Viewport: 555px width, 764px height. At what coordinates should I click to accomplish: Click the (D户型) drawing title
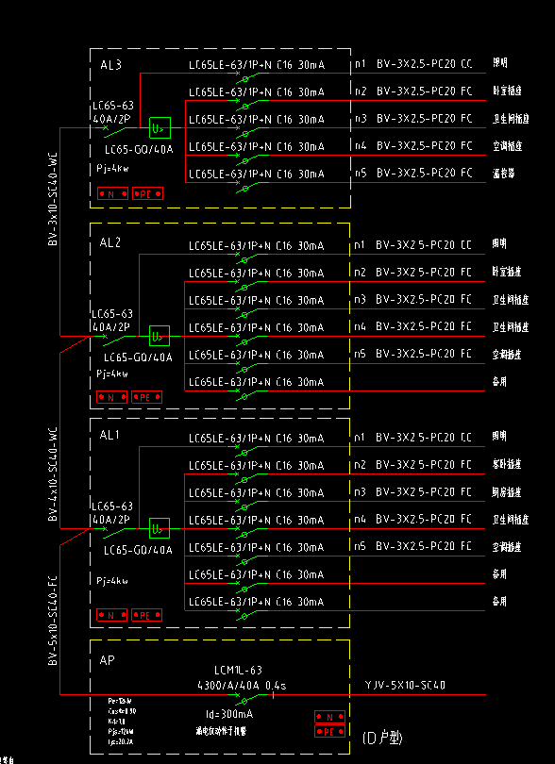(x=382, y=739)
